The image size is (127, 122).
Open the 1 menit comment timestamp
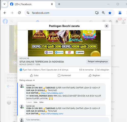[29, 102]
